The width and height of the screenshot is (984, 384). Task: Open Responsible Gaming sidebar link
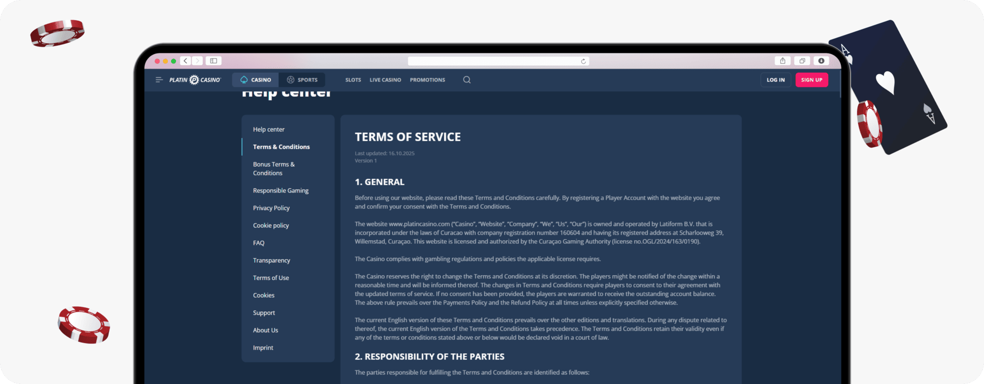(x=281, y=191)
